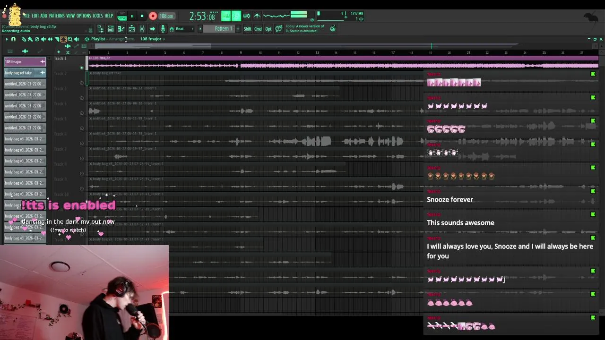
Task: Open the EDIT menu
Action: [x=35, y=16]
